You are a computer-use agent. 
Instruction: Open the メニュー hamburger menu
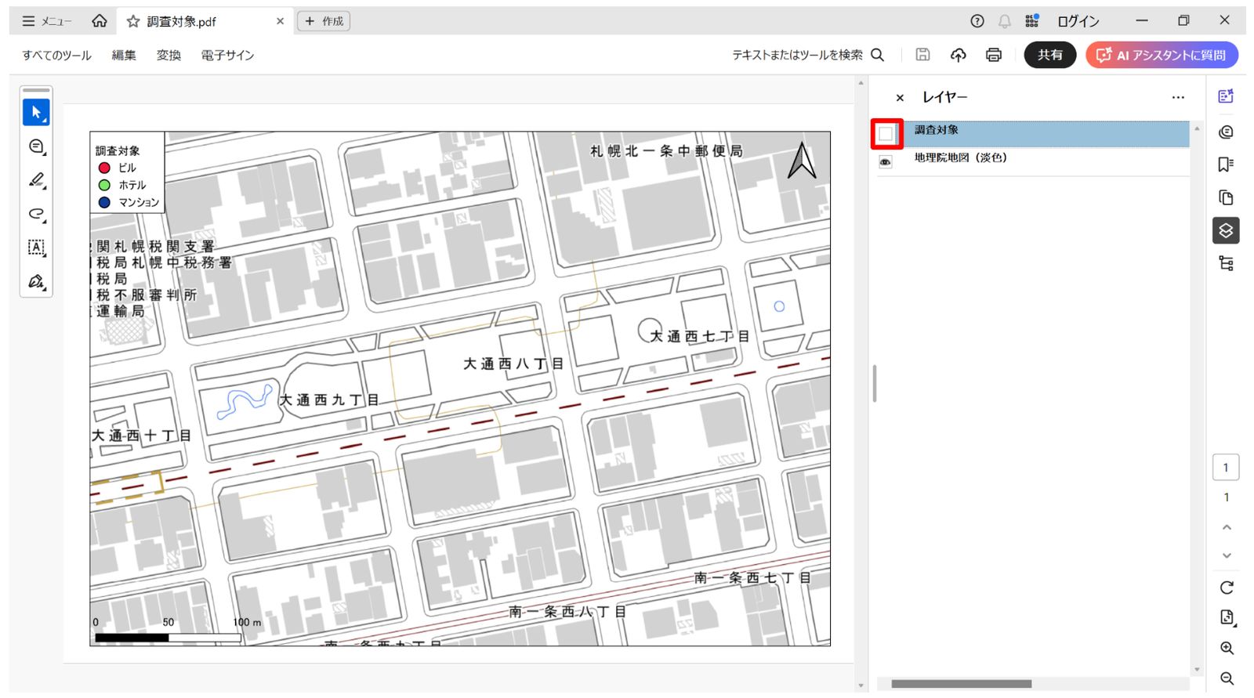46,21
